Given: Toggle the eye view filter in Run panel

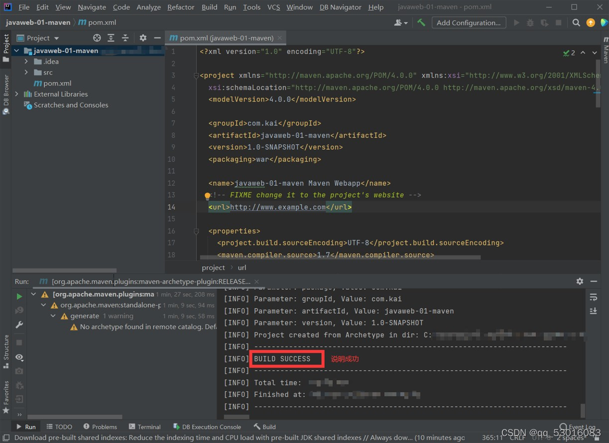Looking at the screenshot, I should (19, 357).
